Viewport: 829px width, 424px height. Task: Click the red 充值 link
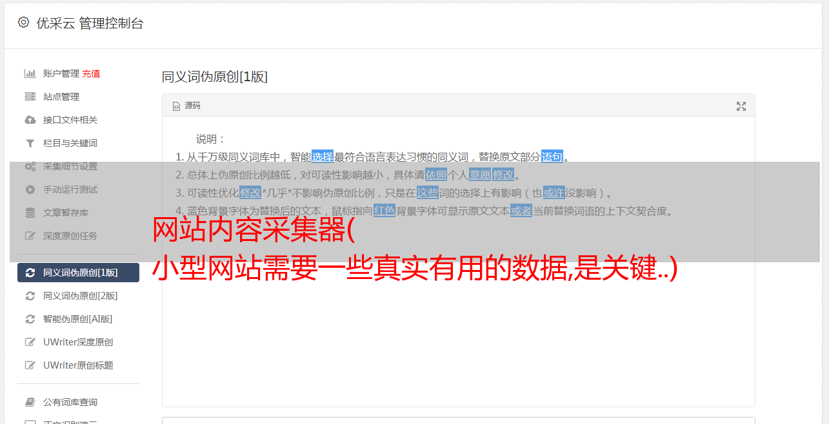coord(91,73)
